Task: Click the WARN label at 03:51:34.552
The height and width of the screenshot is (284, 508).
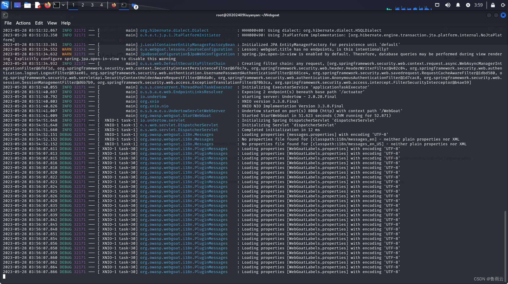Action: point(67,49)
